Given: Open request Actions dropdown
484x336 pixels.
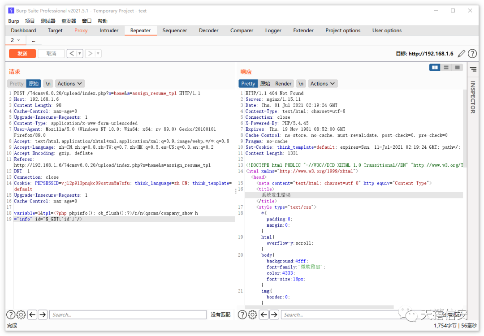Looking at the screenshot, I should 70,84.
